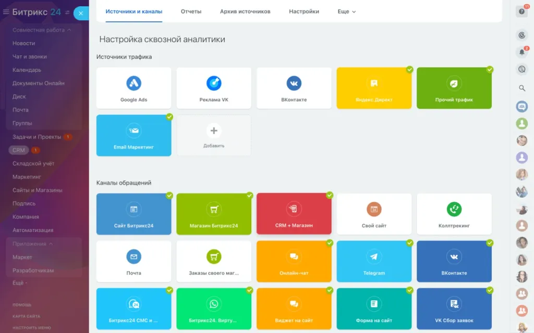The image size is (534, 333).
Task: Click the WhatsApp Битрикс24 virtual tile
Action: pos(214,309)
